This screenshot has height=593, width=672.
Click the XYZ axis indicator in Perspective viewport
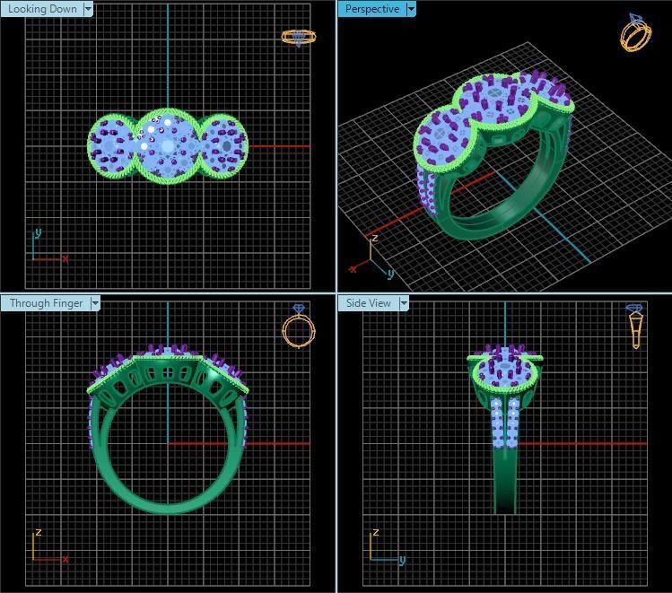pyautogui.click(x=371, y=257)
